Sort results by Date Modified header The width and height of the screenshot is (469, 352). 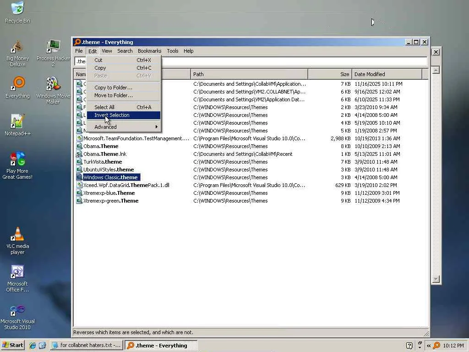(x=387, y=74)
